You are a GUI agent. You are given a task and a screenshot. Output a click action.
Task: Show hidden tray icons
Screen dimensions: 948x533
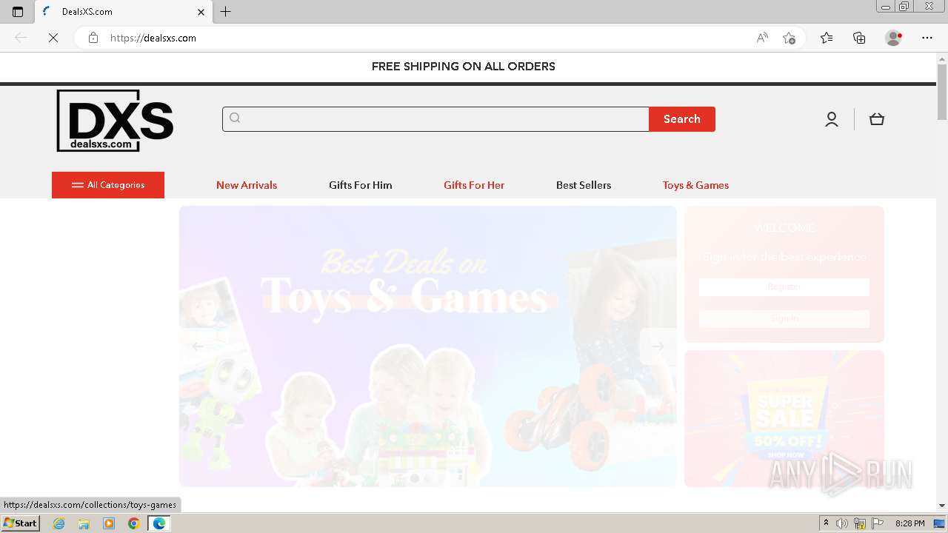(x=826, y=523)
